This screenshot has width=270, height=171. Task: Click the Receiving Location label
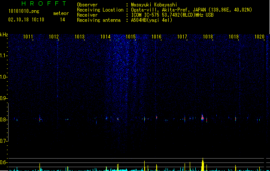coord(100,10)
